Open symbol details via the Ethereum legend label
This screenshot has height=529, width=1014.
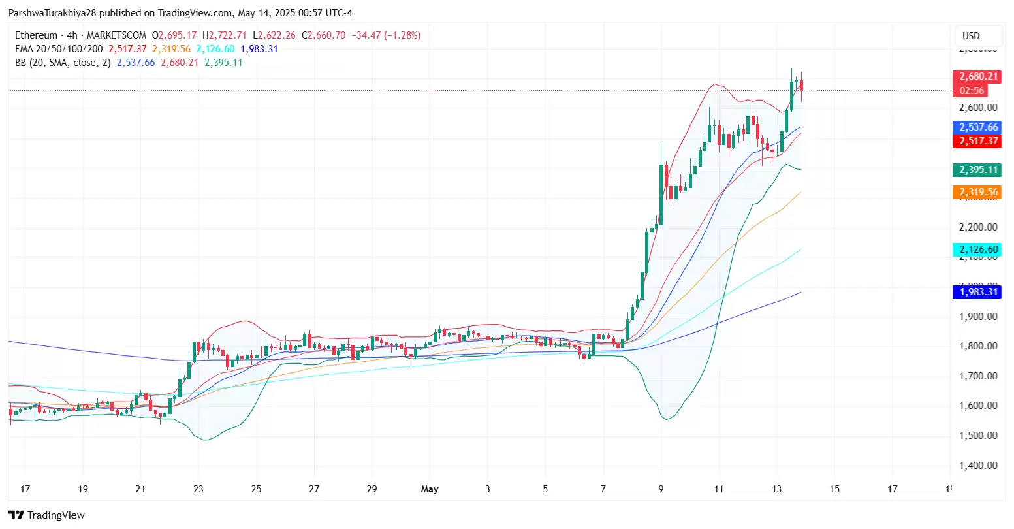pyautogui.click(x=36, y=35)
